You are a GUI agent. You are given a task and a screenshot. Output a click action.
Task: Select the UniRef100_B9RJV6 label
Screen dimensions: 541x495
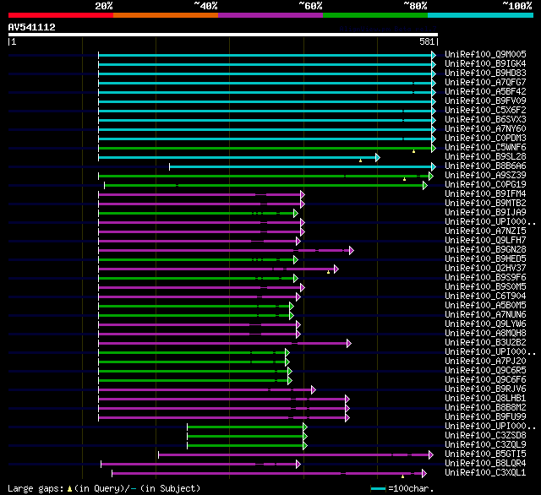[485, 389]
